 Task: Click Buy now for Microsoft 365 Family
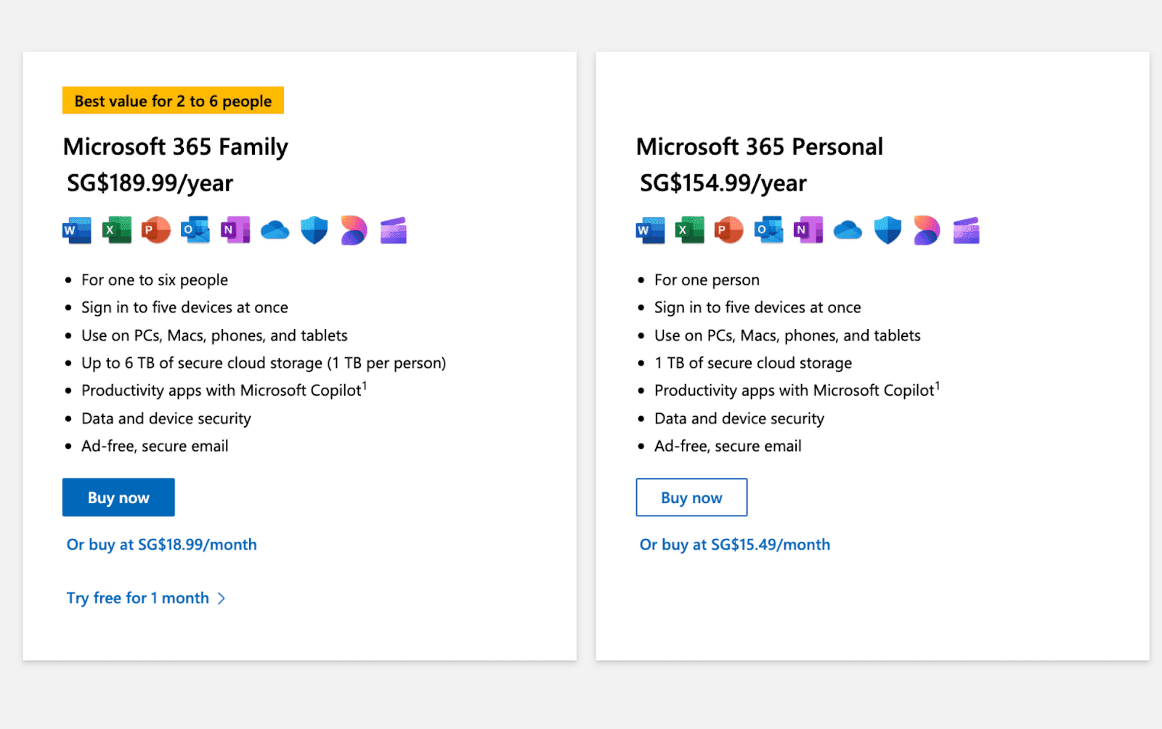118,497
